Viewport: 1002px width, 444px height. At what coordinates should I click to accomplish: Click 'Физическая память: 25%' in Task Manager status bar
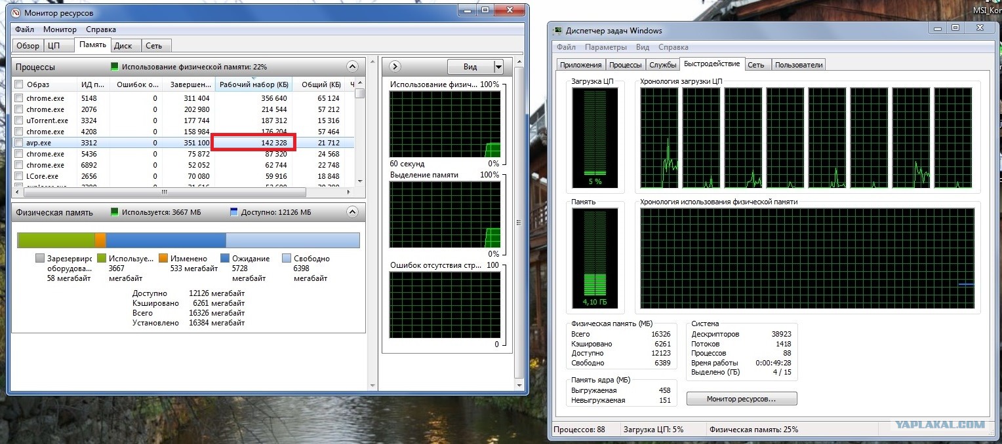(x=753, y=430)
